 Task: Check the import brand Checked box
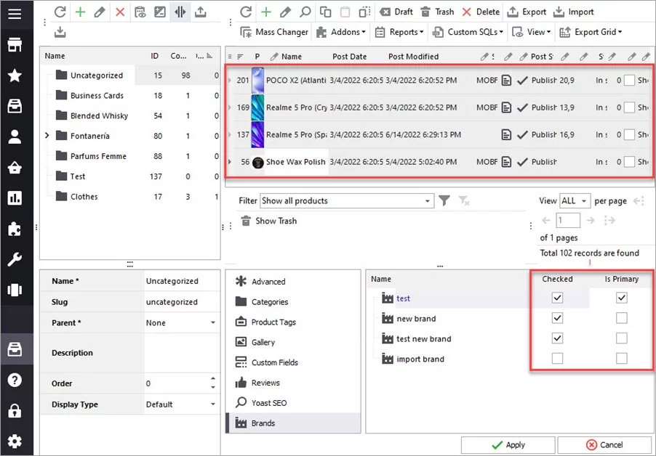[x=557, y=359]
